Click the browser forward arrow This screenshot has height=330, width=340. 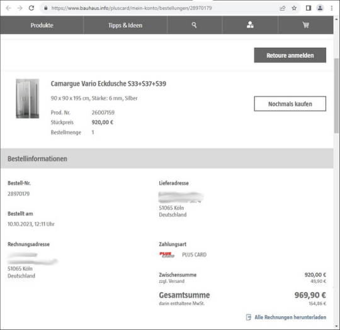[x=20, y=8]
